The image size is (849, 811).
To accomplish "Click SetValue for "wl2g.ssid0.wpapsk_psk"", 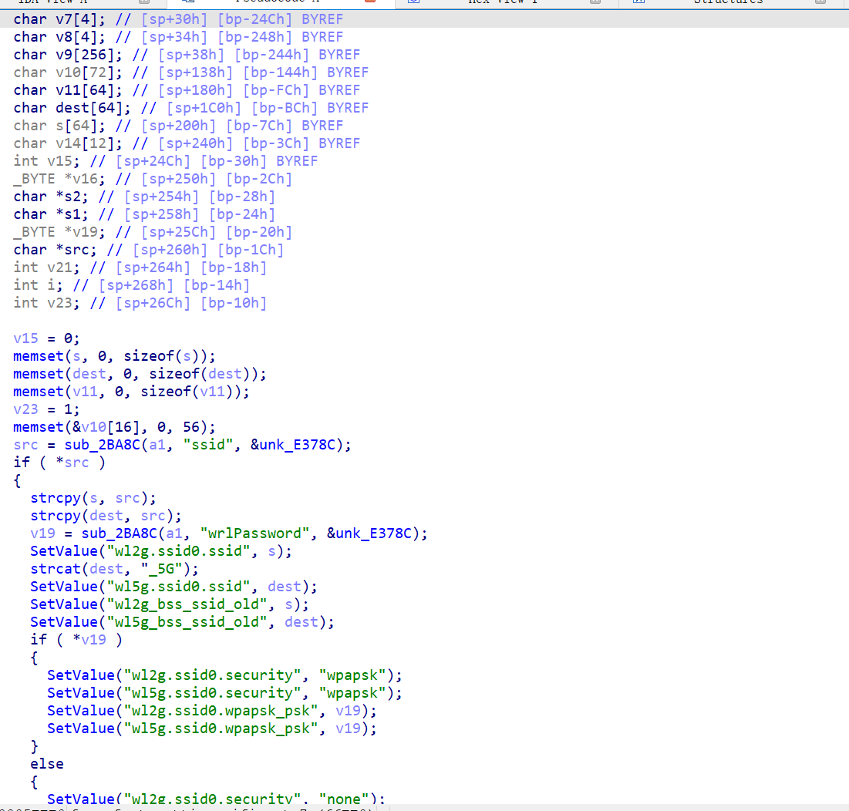I will tap(212, 711).
